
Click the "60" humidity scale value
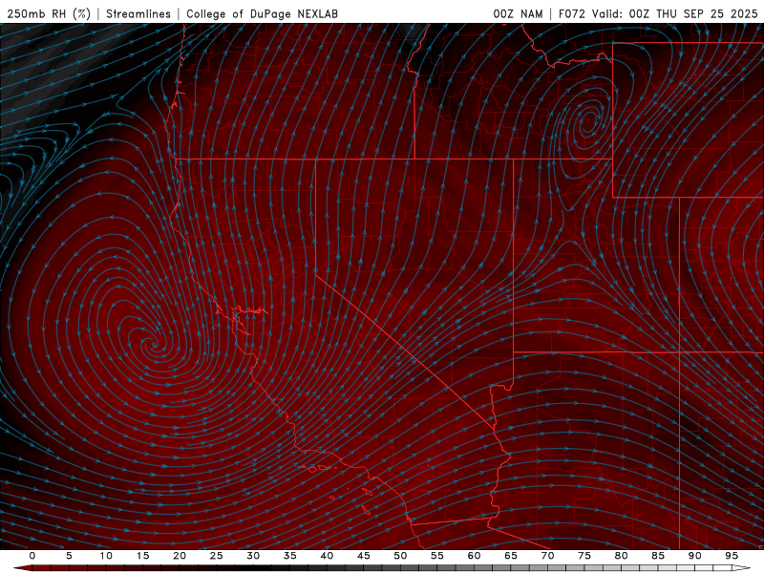tap(474, 556)
